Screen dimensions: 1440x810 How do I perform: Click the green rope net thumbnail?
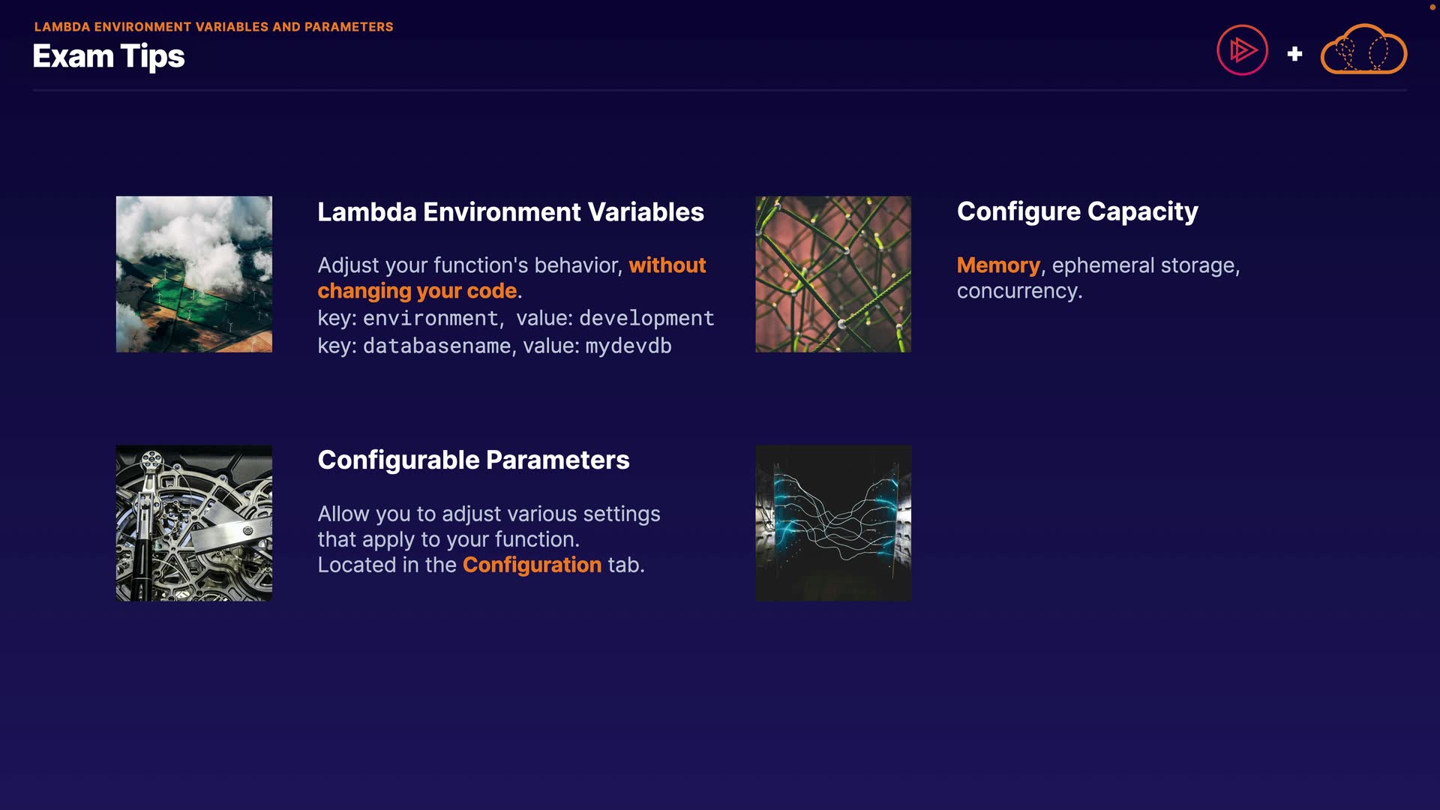click(832, 274)
